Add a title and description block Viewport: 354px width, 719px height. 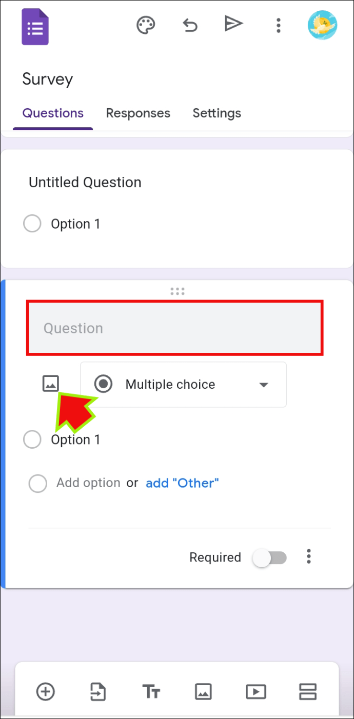tap(151, 692)
